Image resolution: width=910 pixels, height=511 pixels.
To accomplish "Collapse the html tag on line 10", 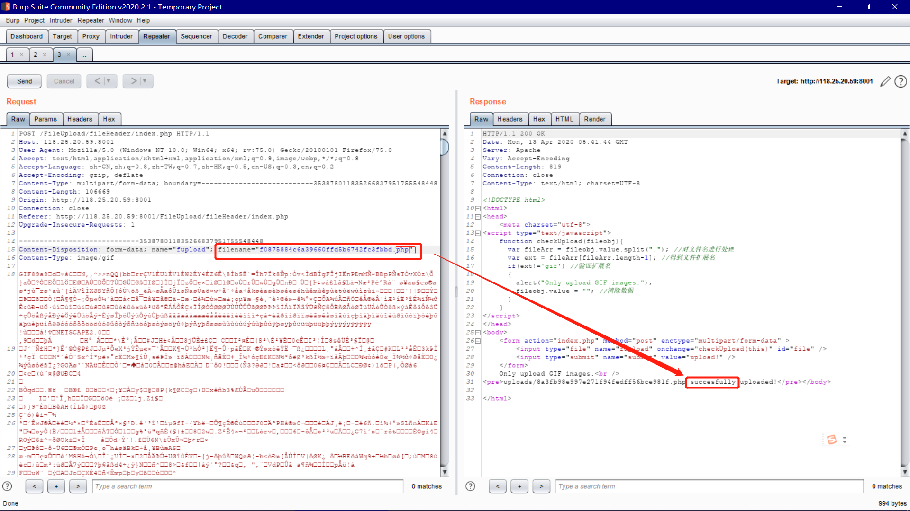I will click(478, 209).
